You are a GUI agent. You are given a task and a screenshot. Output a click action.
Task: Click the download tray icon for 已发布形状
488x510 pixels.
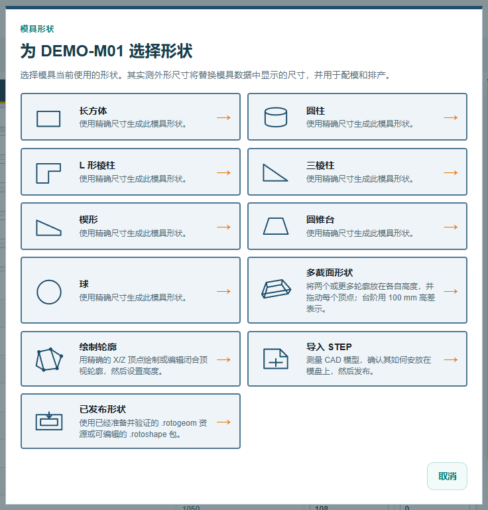[49, 421]
